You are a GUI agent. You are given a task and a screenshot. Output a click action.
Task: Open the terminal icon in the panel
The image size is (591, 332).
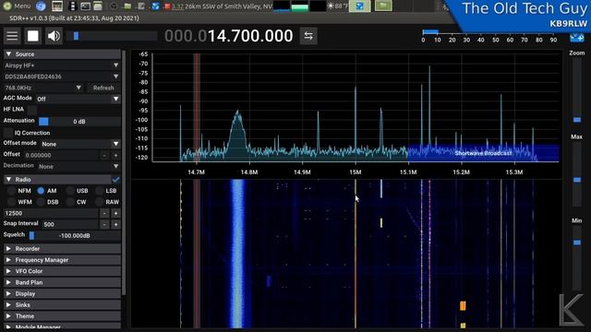pyautogui.click(x=85, y=6)
